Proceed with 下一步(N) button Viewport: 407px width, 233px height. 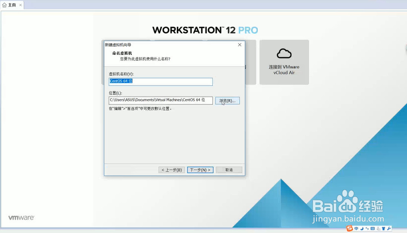point(200,170)
